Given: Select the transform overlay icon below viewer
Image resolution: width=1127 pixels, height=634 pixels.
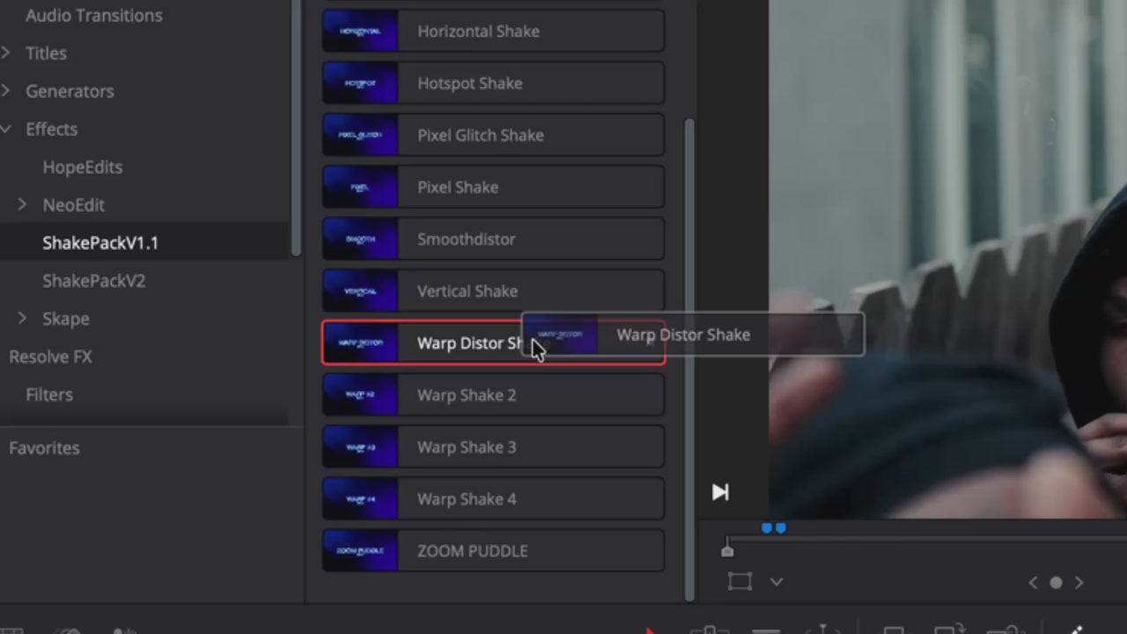Looking at the screenshot, I should [x=740, y=582].
